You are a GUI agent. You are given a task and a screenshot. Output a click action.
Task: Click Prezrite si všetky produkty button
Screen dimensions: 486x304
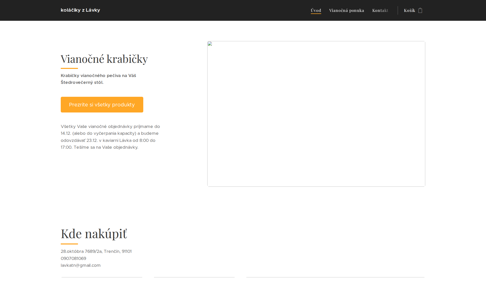click(102, 104)
